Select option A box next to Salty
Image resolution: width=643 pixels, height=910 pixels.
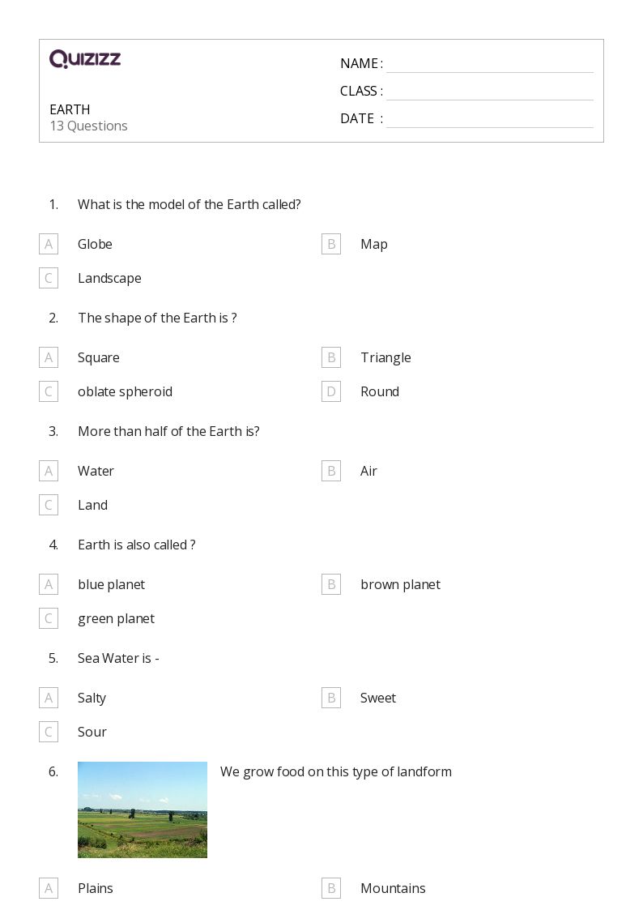click(49, 698)
